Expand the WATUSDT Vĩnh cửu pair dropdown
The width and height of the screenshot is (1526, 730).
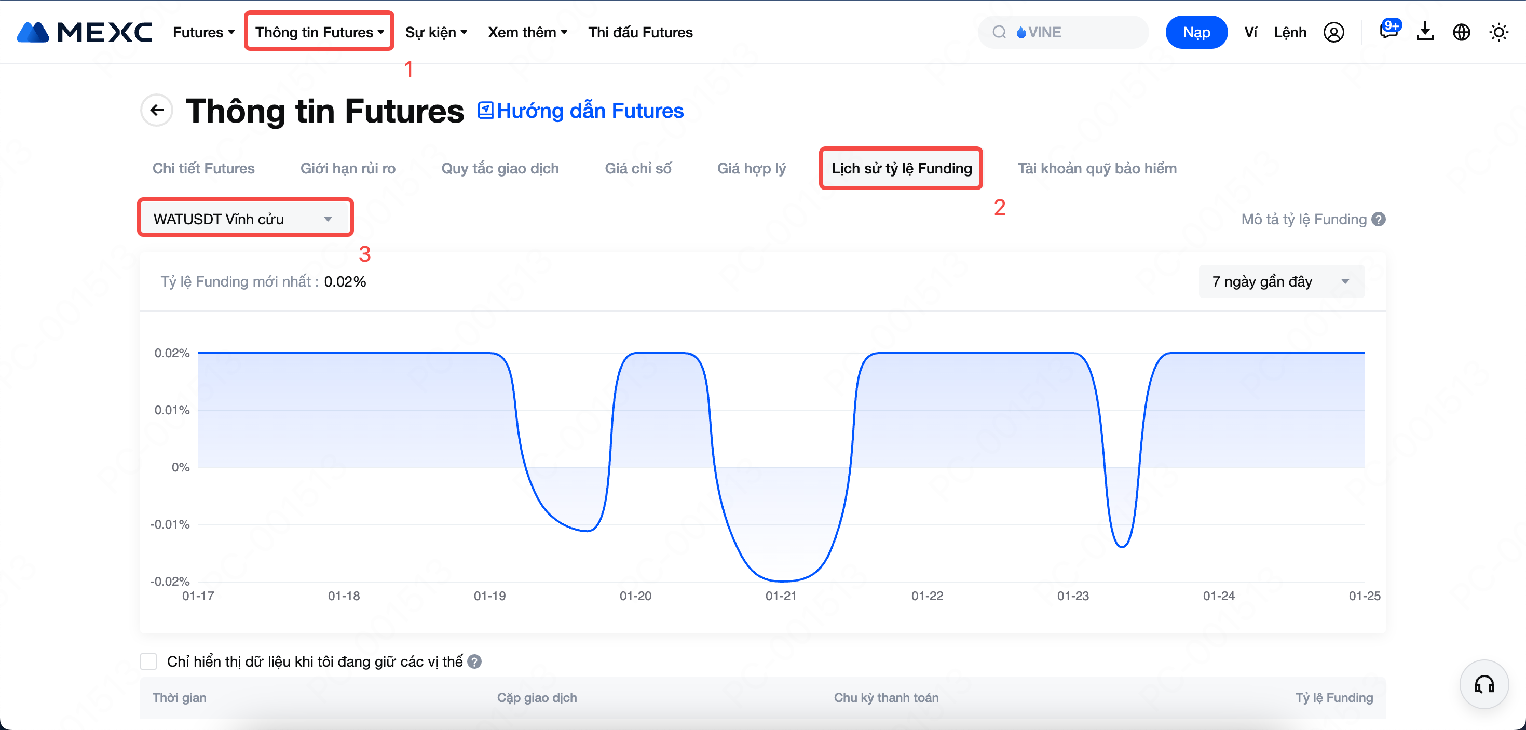coord(245,219)
